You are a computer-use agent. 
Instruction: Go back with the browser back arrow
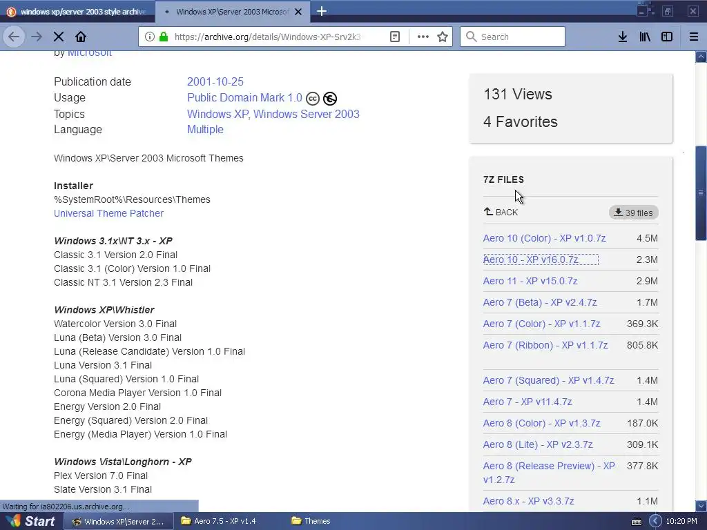(x=14, y=37)
